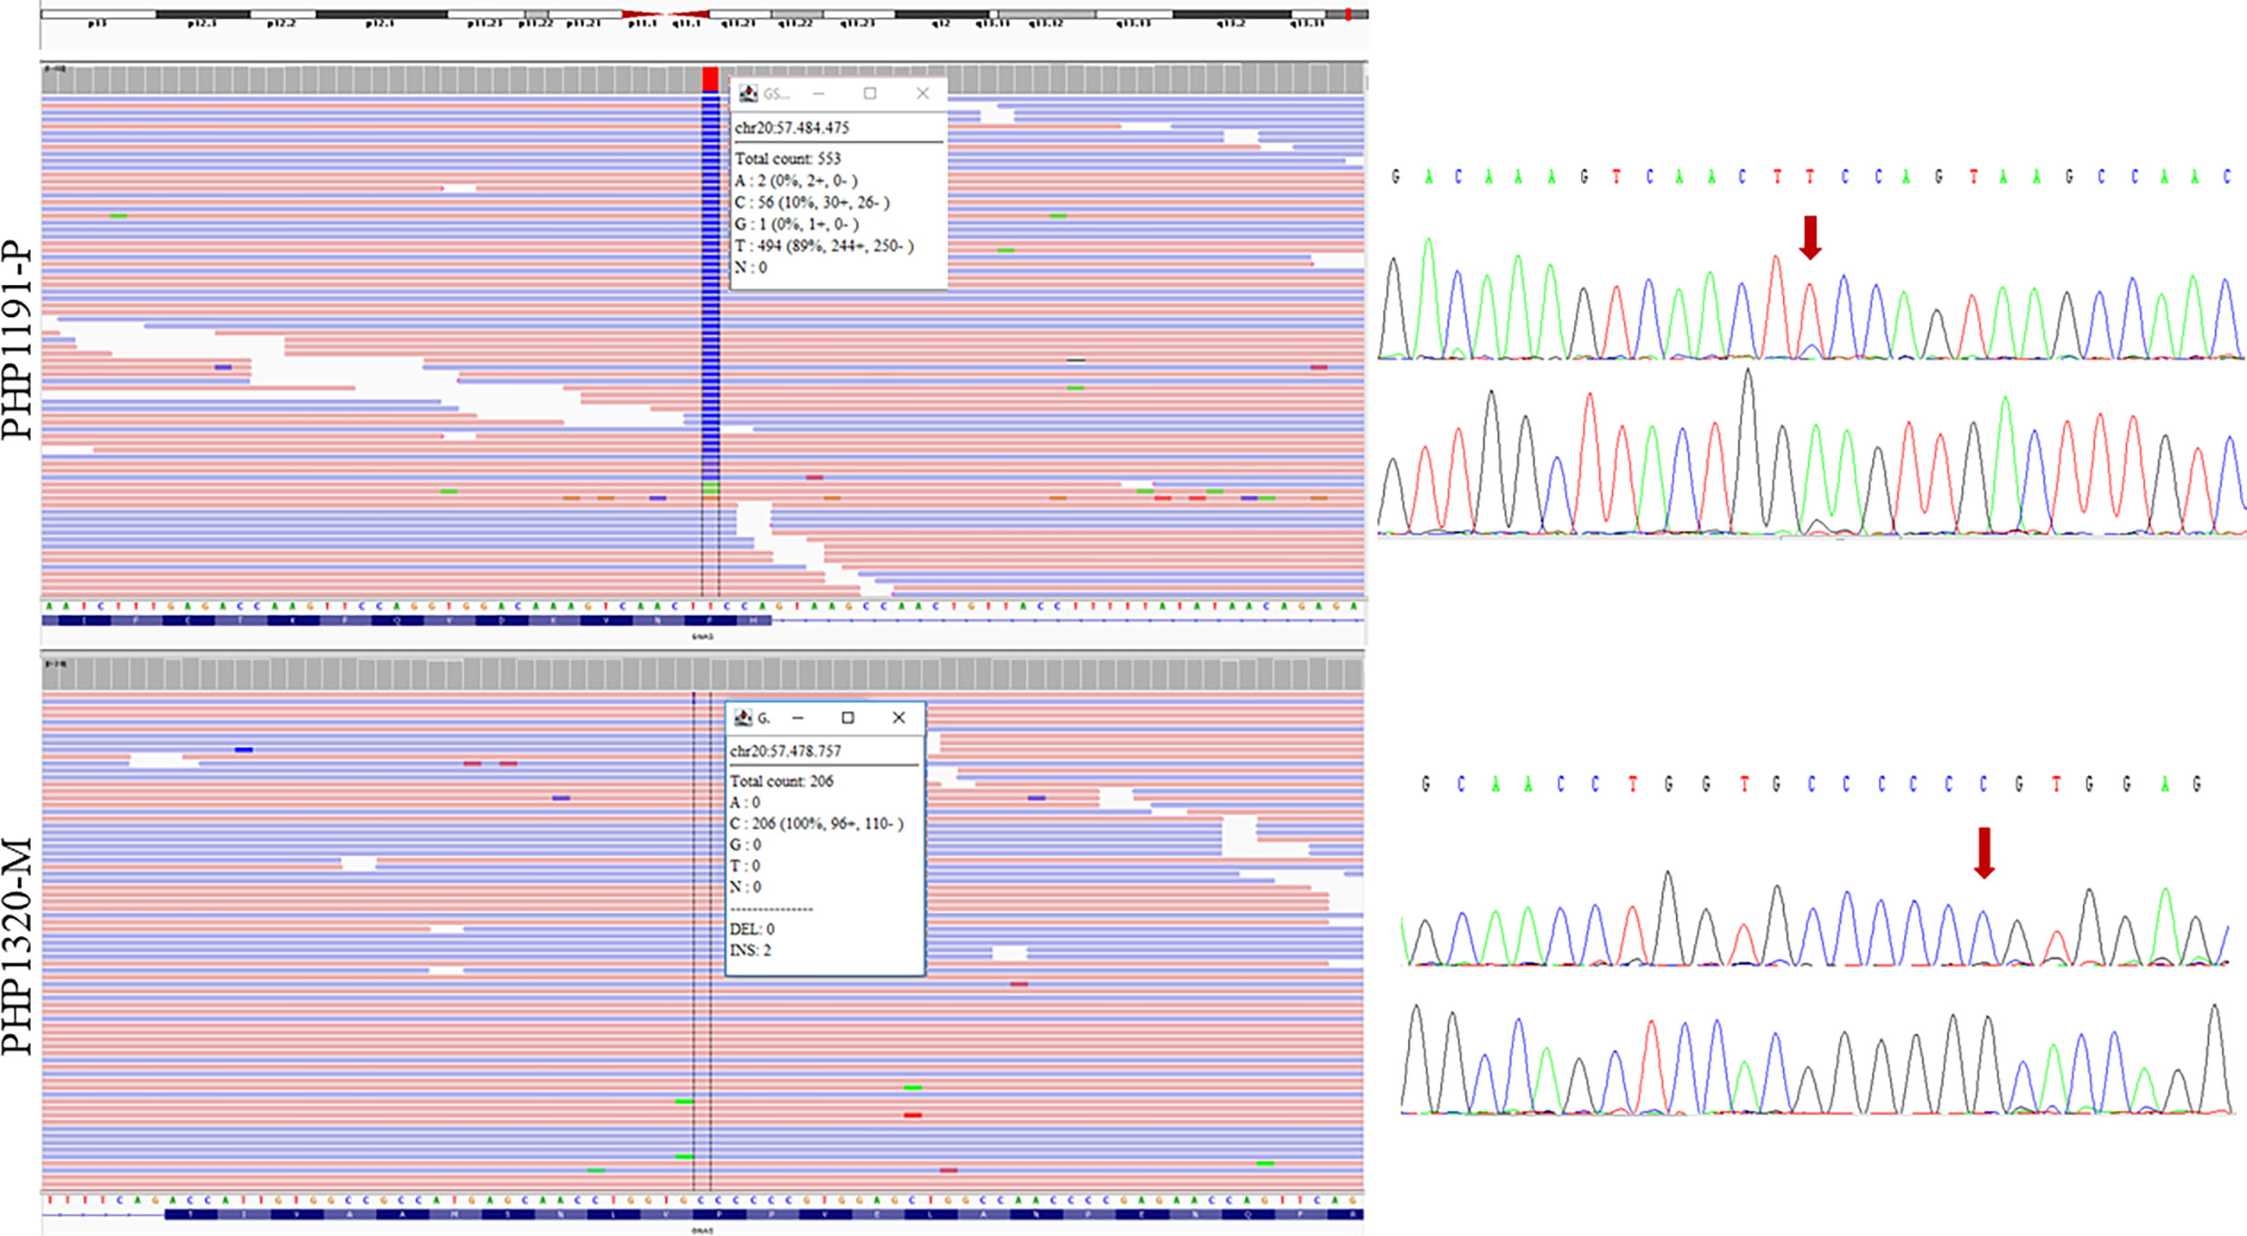Minimize the chr20:57.478.757 popup window
Viewport: 2247px width, 1236px height.
(798, 717)
